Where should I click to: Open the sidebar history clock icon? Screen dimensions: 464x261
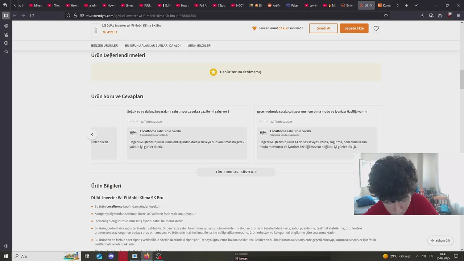(6, 43)
